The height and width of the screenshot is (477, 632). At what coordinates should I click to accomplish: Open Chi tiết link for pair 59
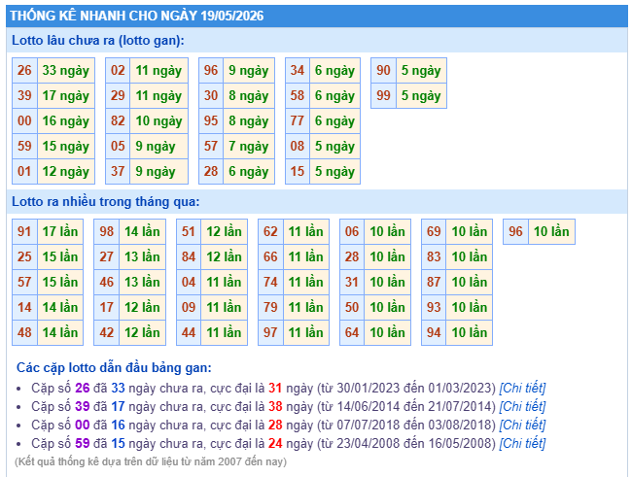522,444
